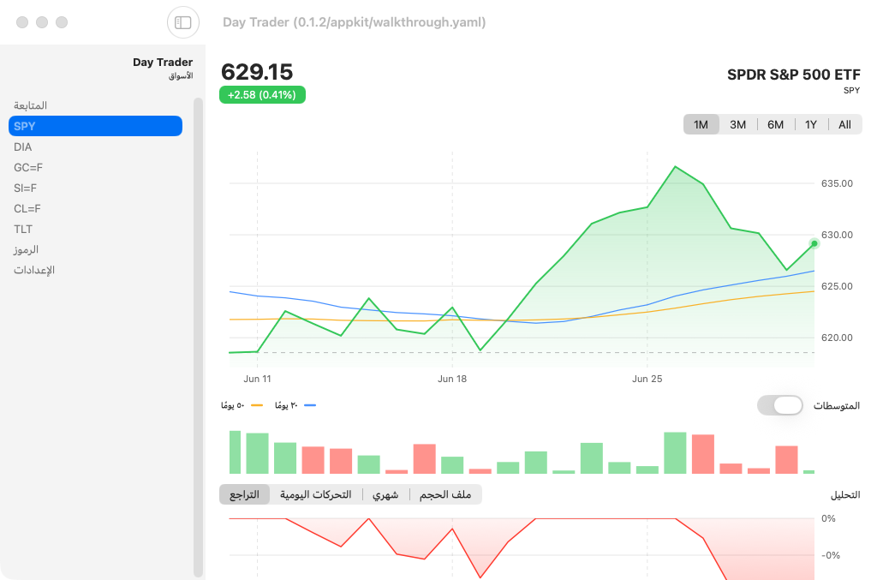Image resolution: width=877 pixels, height=580 pixels.
Task: Click the Jun 11 date axis label
Action: [257, 379]
